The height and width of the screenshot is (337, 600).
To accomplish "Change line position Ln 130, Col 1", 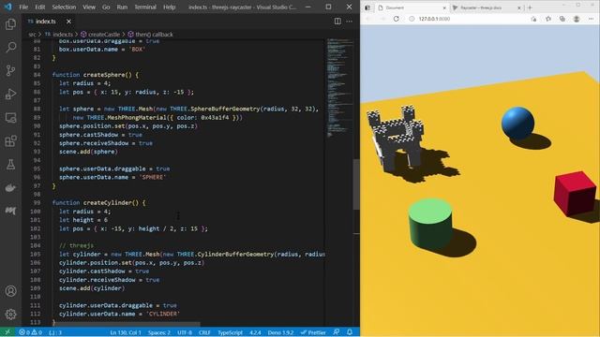I will [x=126, y=332].
